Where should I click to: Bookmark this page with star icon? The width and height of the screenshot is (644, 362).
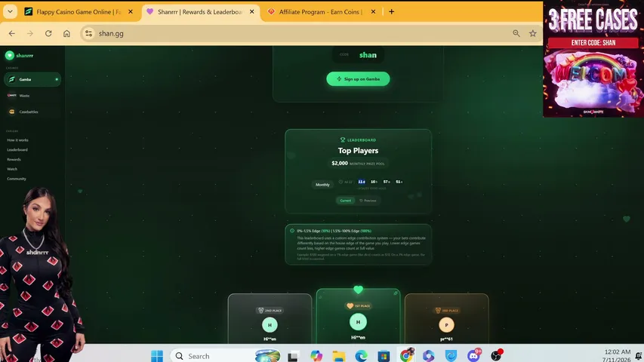coord(533,34)
